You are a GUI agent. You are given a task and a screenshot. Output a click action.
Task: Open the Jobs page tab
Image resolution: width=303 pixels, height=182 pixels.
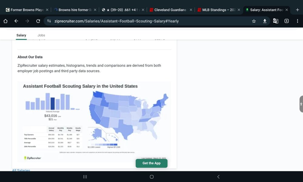41,35
